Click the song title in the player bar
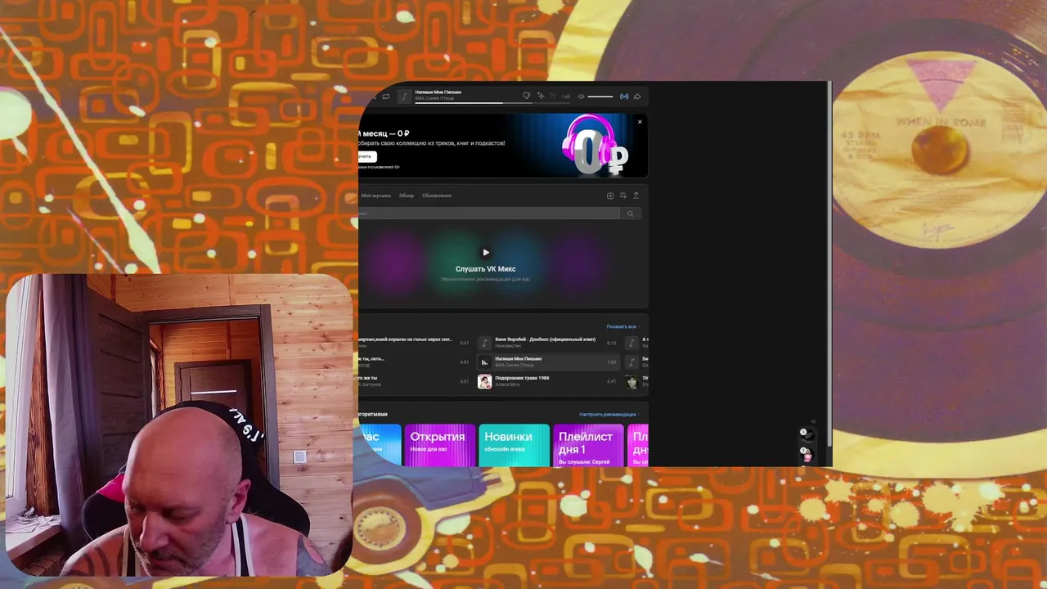Screen dimensions: 1047x589 point(438,92)
